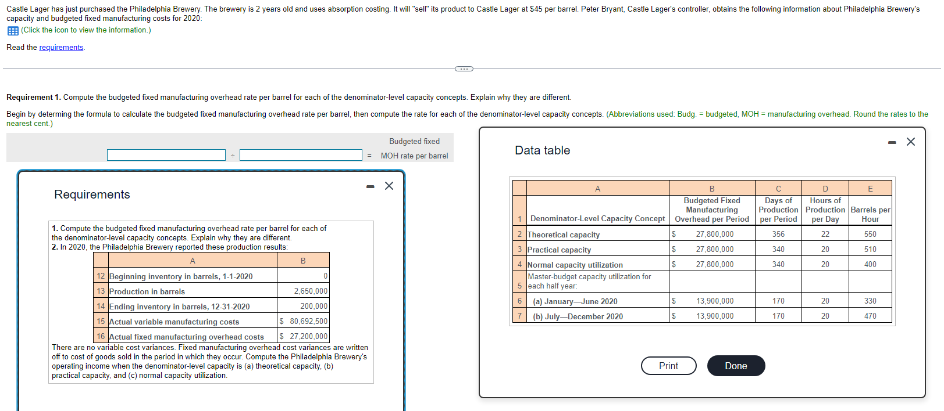Click the 356 days value for Theoretical capacity
Screen dimensions: 944x411
point(778,234)
